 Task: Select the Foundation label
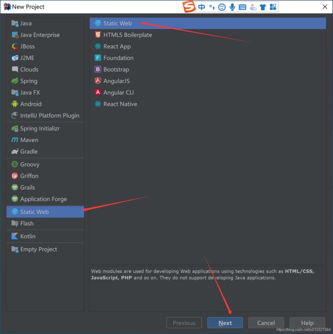pos(118,58)
